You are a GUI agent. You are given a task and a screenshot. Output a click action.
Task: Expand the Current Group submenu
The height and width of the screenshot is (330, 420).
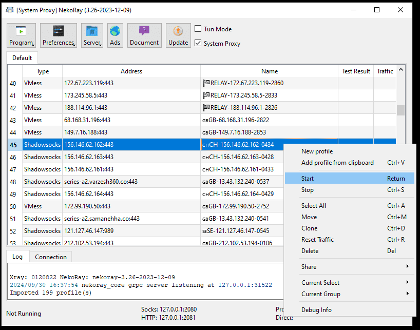click(350, 294)
